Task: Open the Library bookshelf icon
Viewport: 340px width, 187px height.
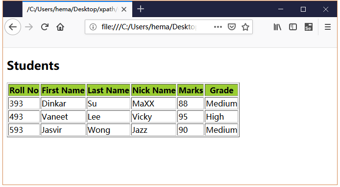Action: click(x=277, y=27)
